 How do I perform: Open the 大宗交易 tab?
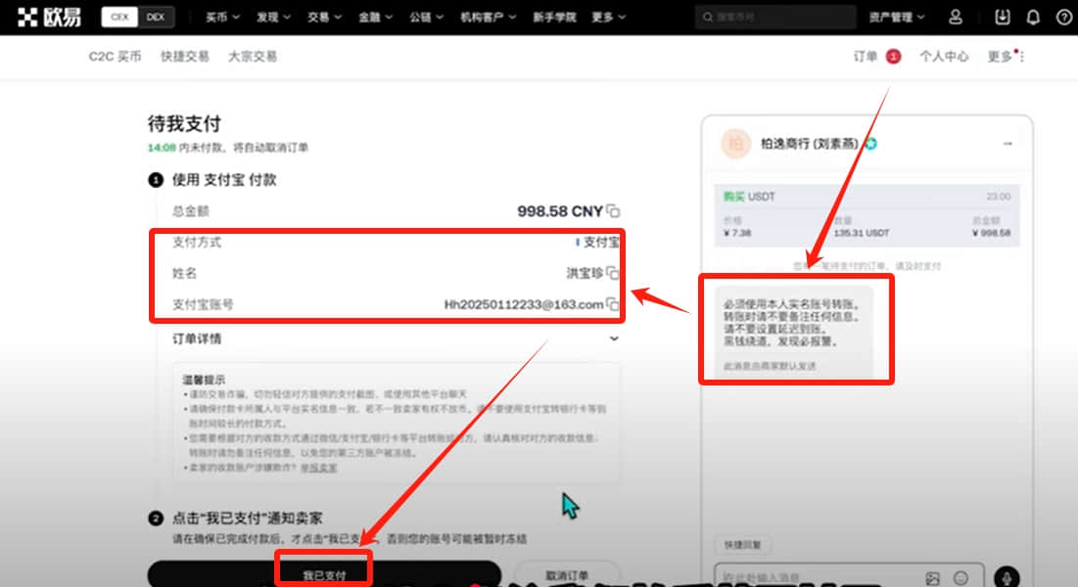click(x=253, y=57)
